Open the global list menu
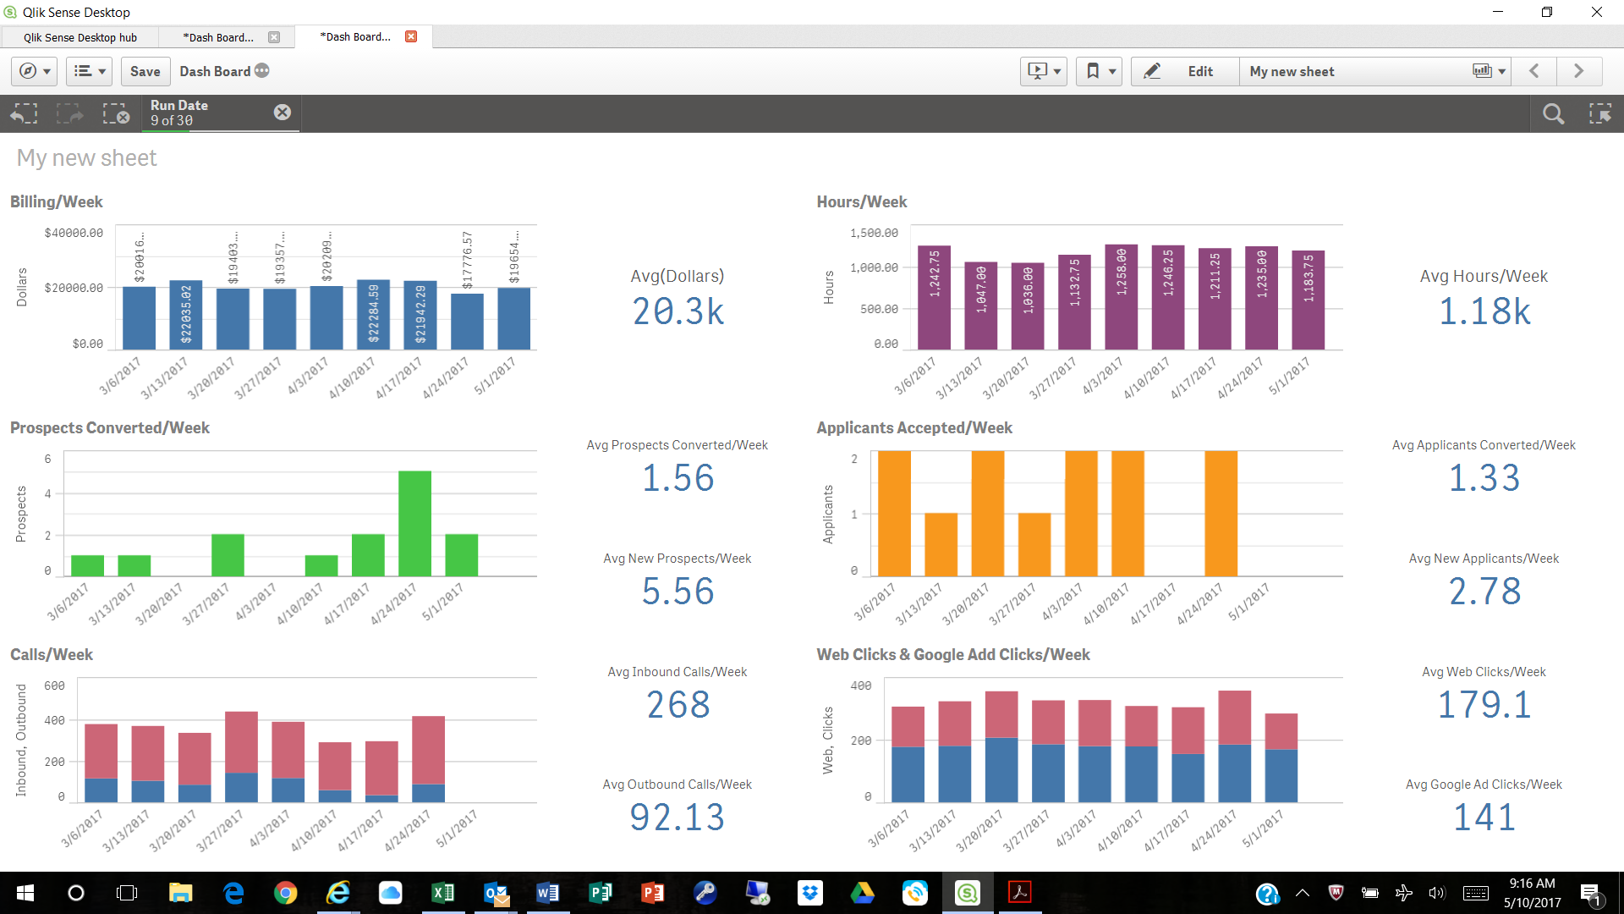1624x914 pixels. (x=90, y=71)
